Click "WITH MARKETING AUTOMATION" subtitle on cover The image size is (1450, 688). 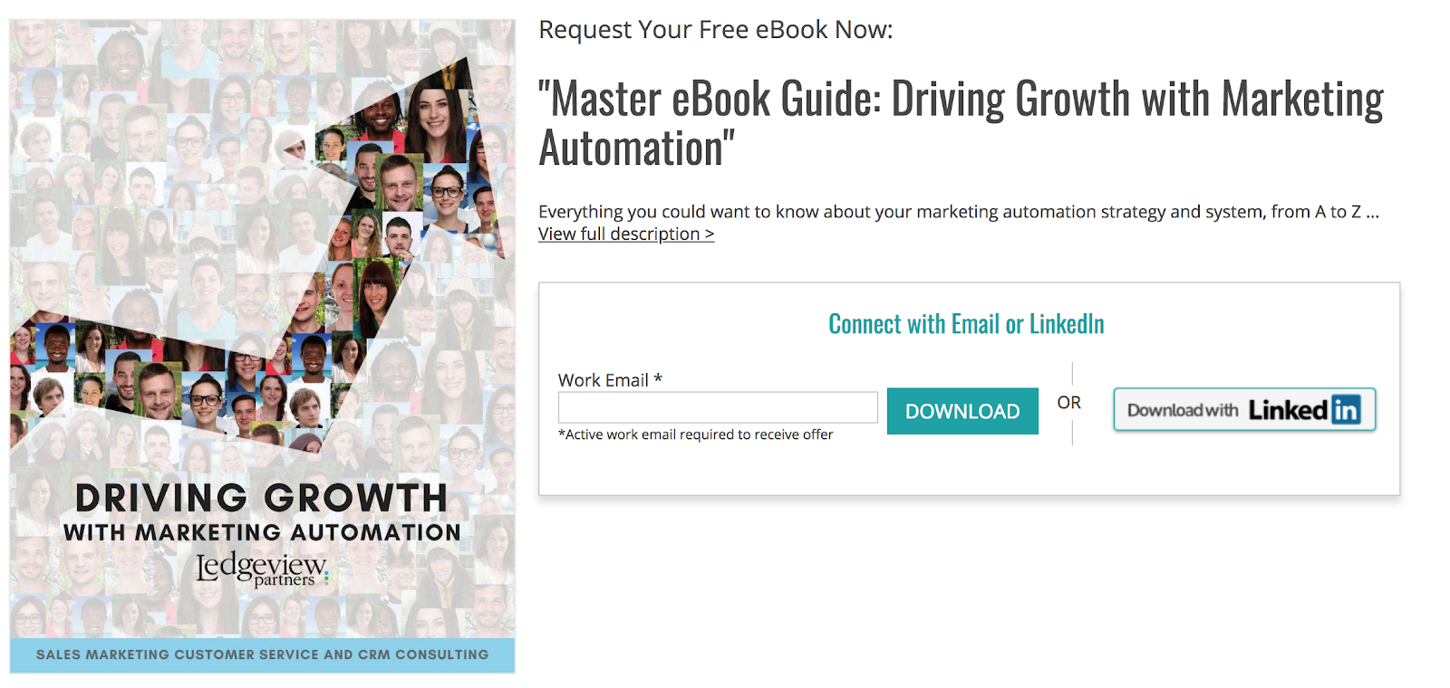263,532
